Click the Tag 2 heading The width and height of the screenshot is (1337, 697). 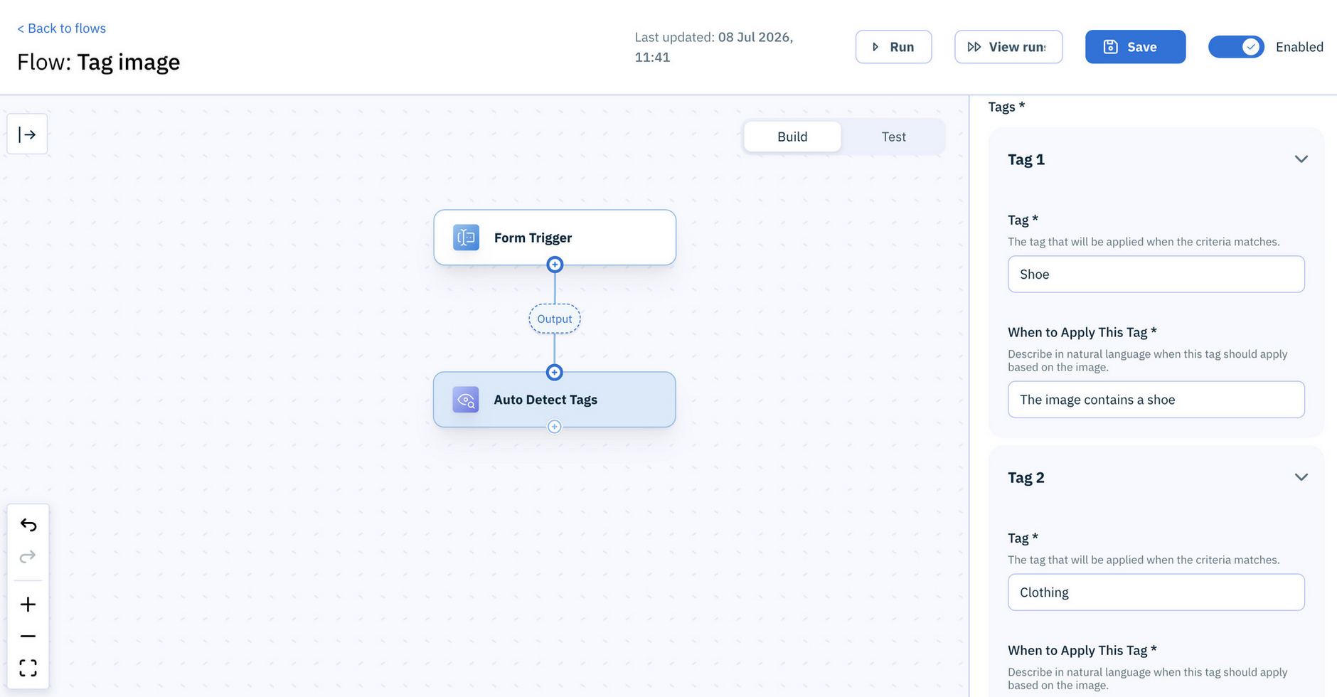coord(1026,477)
